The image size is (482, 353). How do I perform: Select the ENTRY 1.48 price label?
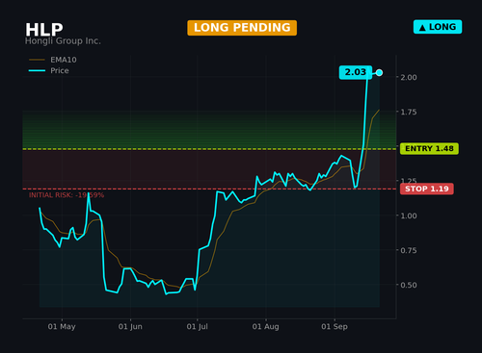(429, 149)
